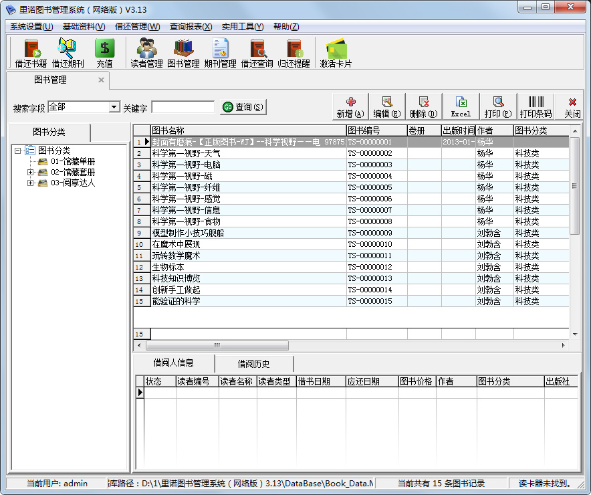591x495 pixels.
Task: Click the scroll left arrow of book grid
Action: pos(140,345)
